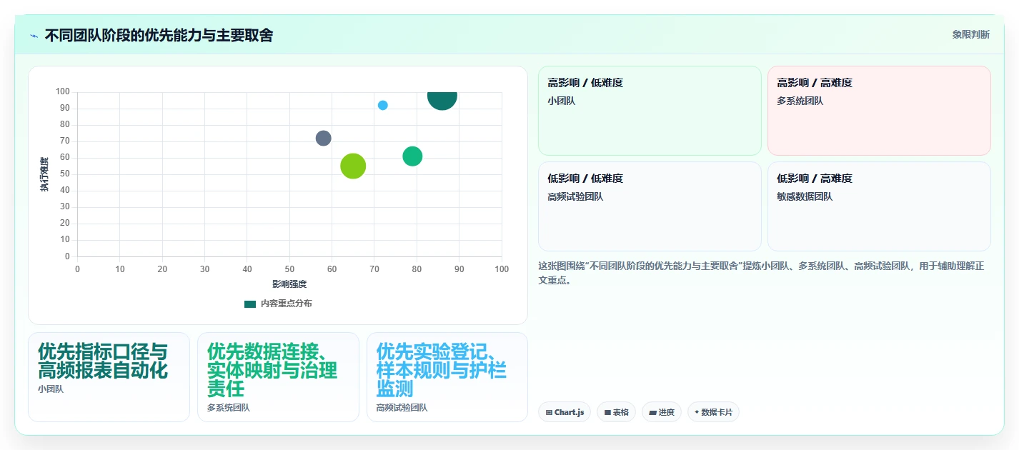Click the 敏感数据团队 text in quadrant

click(805, 196)
